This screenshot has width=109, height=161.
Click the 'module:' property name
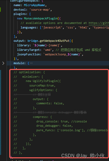(20, 63)
